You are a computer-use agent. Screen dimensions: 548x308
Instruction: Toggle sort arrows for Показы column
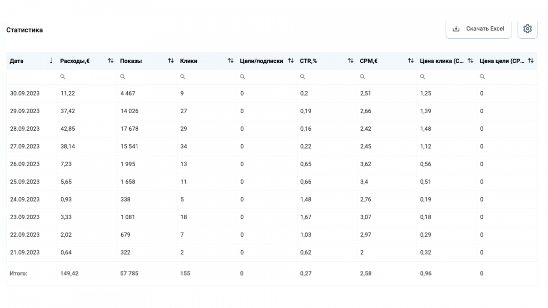point(171,61)
